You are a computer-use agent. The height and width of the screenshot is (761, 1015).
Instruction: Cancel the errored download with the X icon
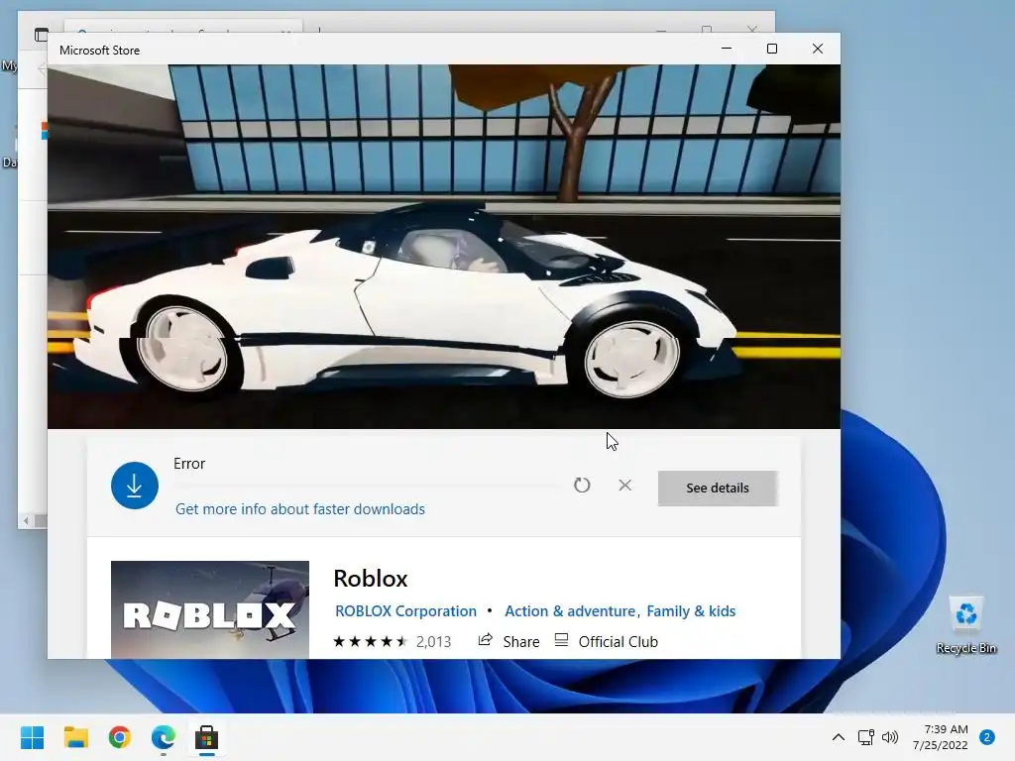624,485
